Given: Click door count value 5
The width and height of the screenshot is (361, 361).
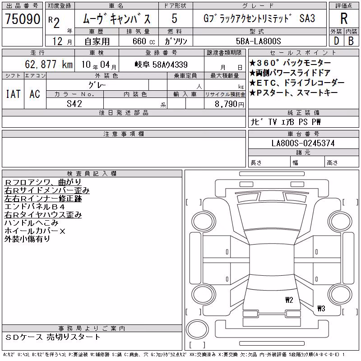Looking at the screenshot, I should point(174,19).
